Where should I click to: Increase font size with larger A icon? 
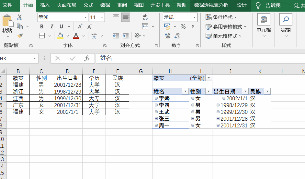[x=80, y=26]
